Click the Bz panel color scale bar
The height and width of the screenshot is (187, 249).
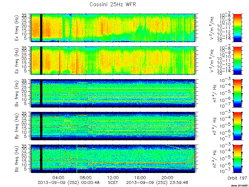point(237,159)
